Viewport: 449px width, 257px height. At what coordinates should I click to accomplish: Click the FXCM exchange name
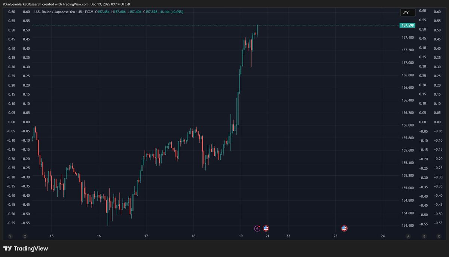point(88,12)
